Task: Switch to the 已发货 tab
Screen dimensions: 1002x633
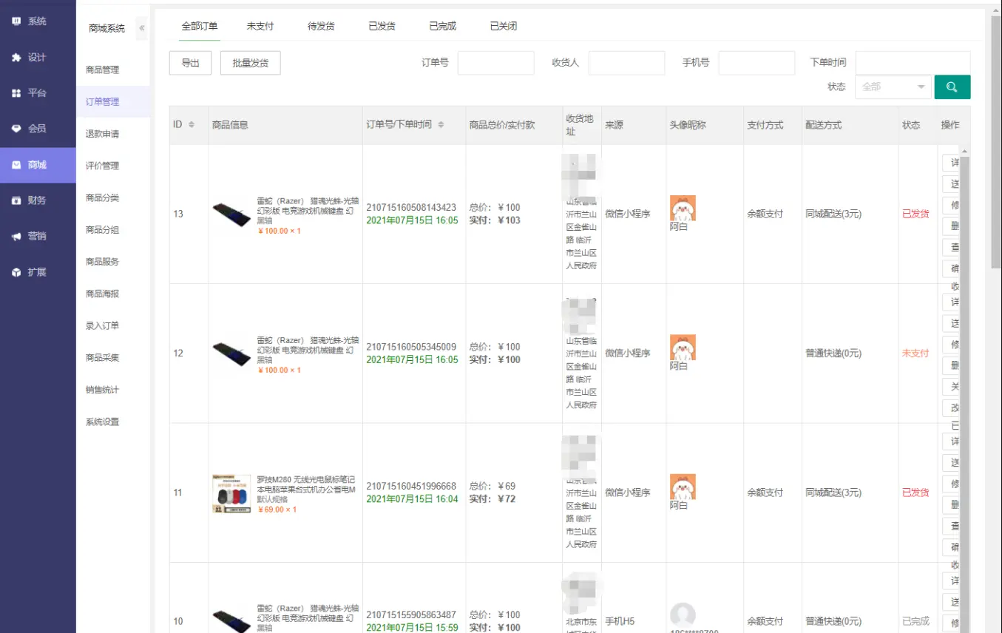Action: click(382, 26)
